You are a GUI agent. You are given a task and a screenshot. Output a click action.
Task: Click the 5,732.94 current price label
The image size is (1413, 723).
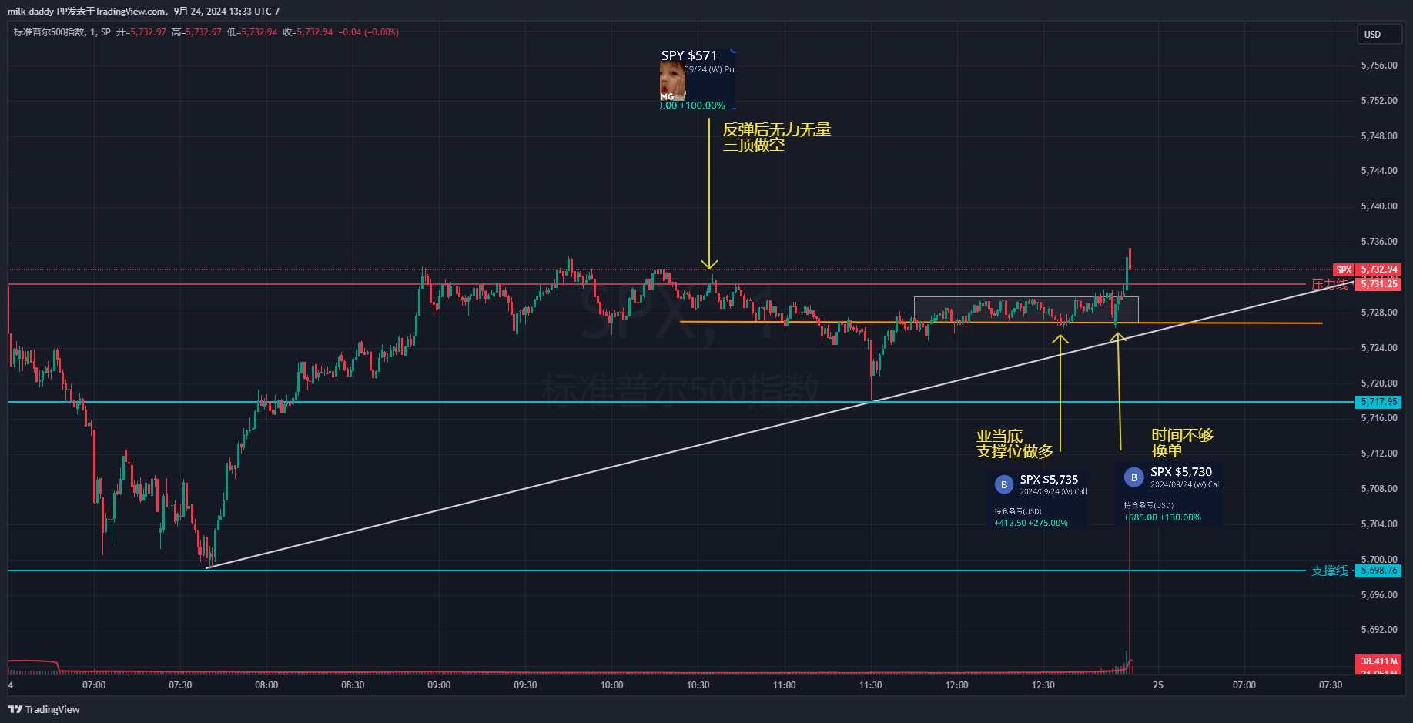point(1378,270)
